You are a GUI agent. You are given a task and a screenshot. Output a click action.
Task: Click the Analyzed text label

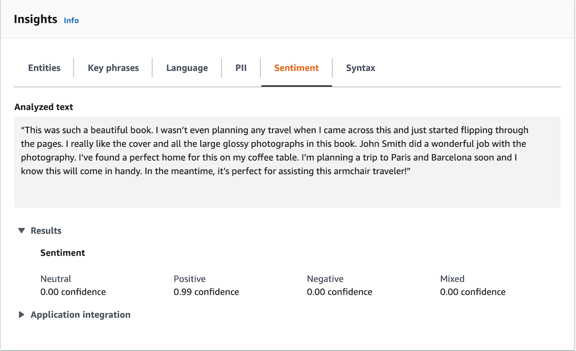[44, 107]
